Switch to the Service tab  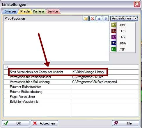(x=53, y=11)
